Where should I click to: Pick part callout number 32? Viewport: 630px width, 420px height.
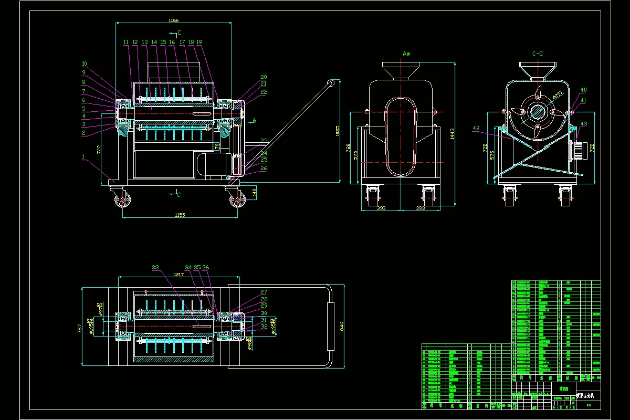click(264, 327)
